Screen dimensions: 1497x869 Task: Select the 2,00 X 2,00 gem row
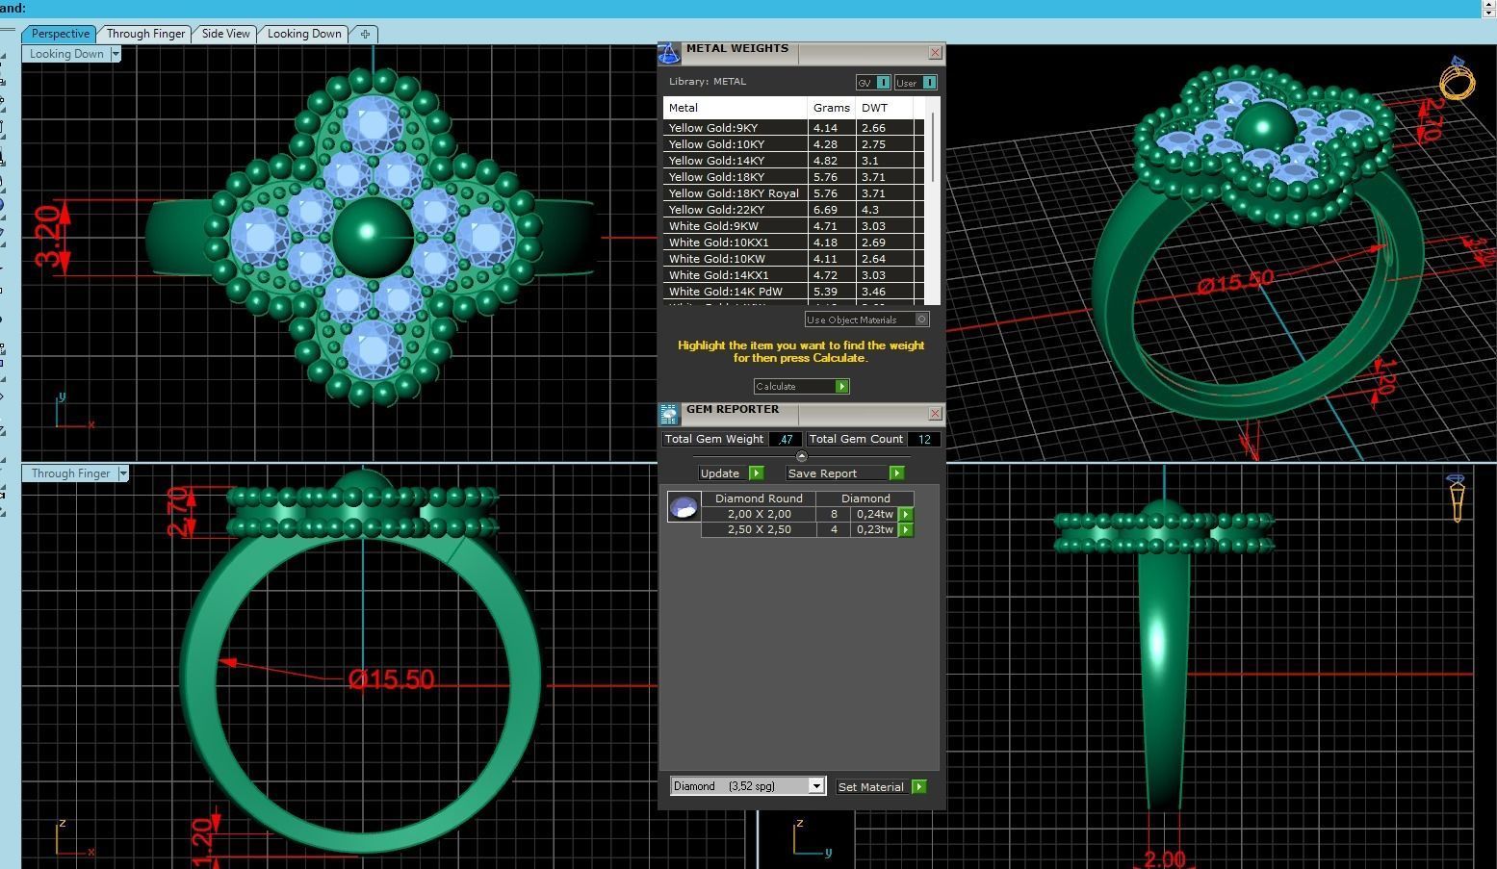pos(799,515)
